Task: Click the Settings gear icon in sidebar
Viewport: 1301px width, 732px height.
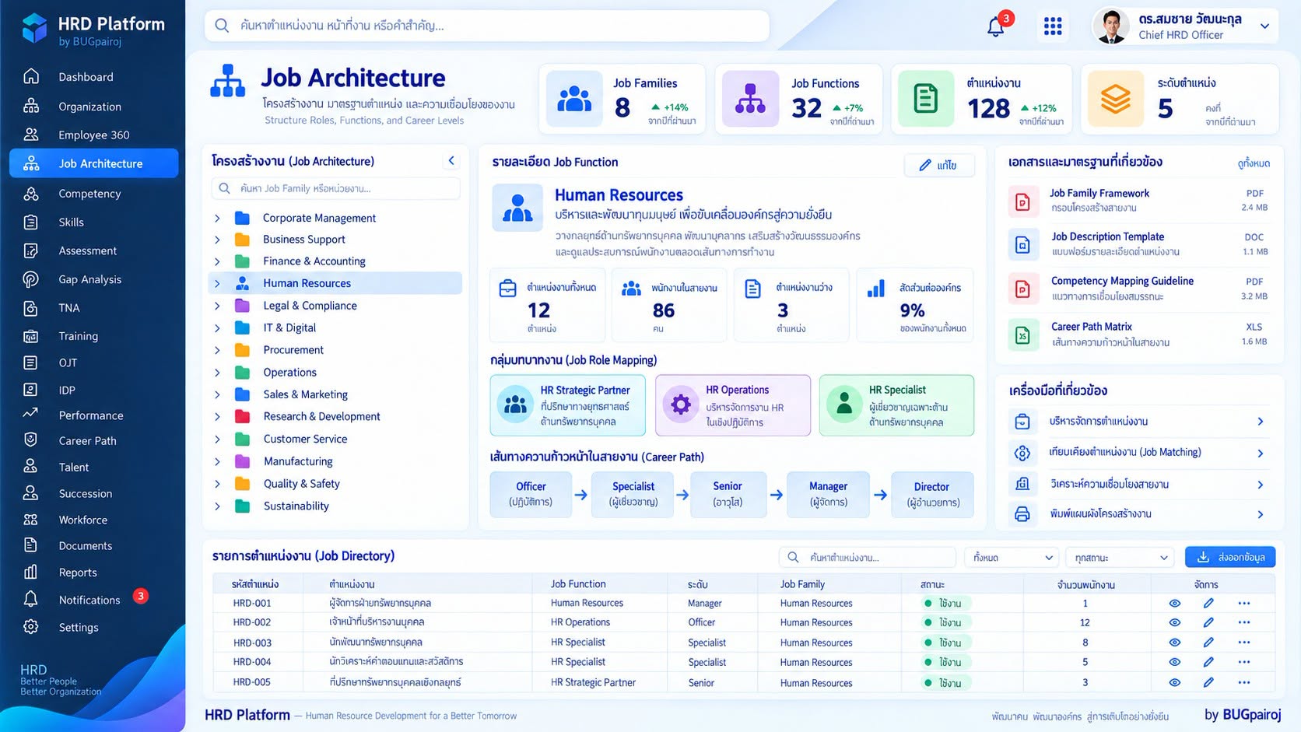Action: click(x=31, y=627)
